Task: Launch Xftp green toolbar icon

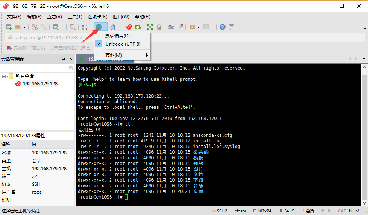Action: 138,27
